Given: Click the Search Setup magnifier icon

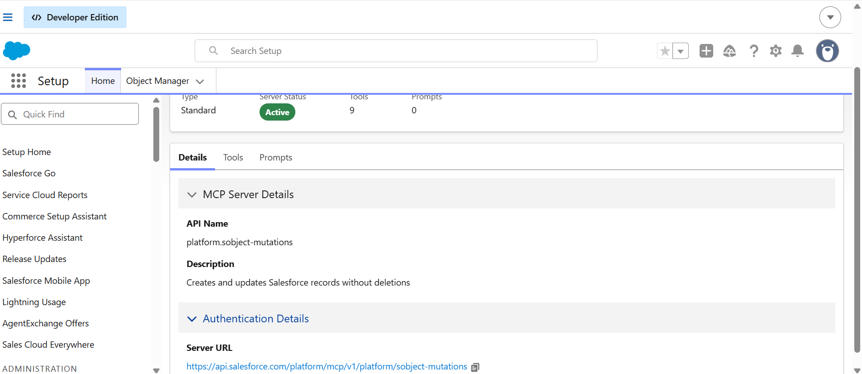Looking at the screenshot, I should tap(213, 51).
